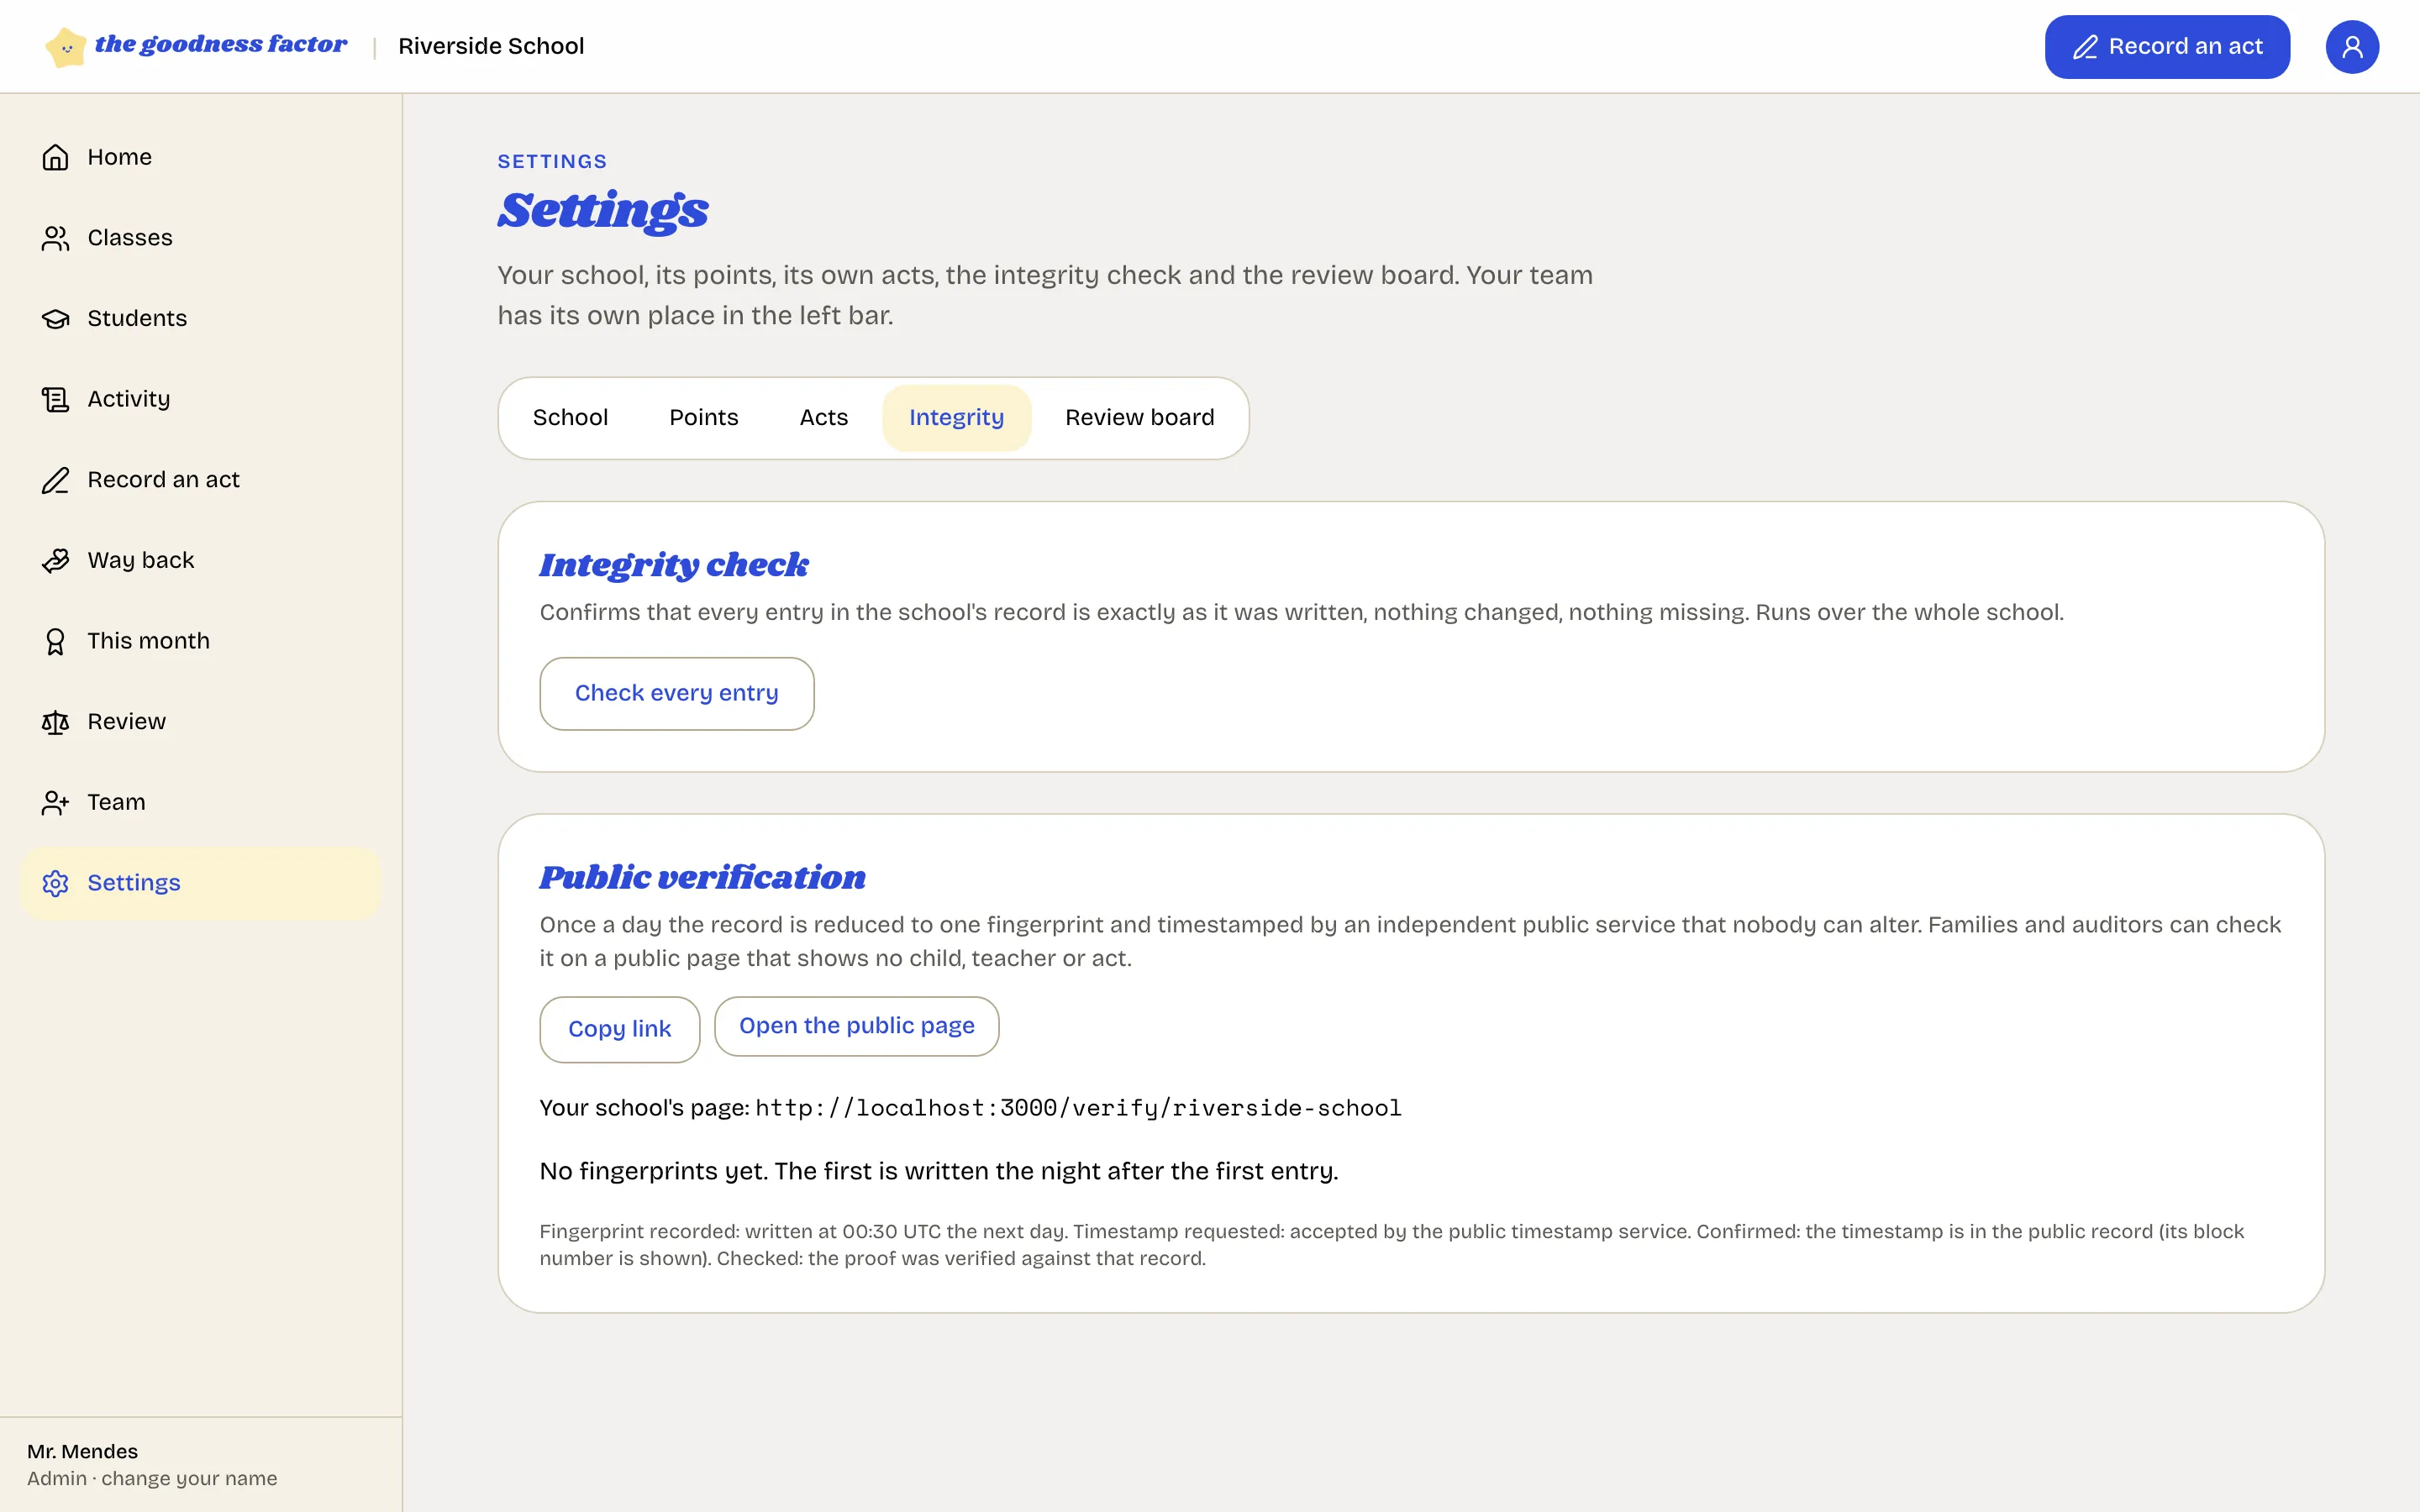
Task: Click the Activity scroll icon
Action: (55, 399)
